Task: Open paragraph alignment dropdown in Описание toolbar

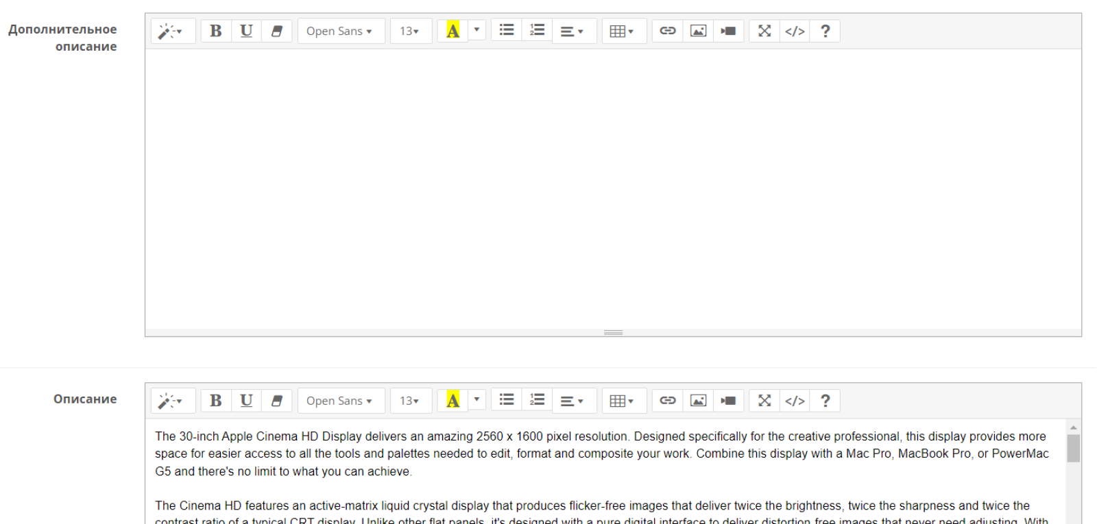Action: pyautogui.click(x=574, y=401)
